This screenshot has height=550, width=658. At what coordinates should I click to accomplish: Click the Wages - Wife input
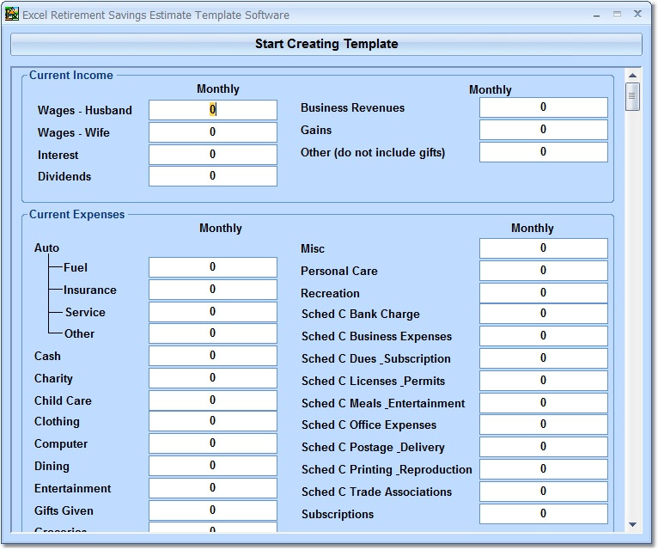tap(213, 132)
